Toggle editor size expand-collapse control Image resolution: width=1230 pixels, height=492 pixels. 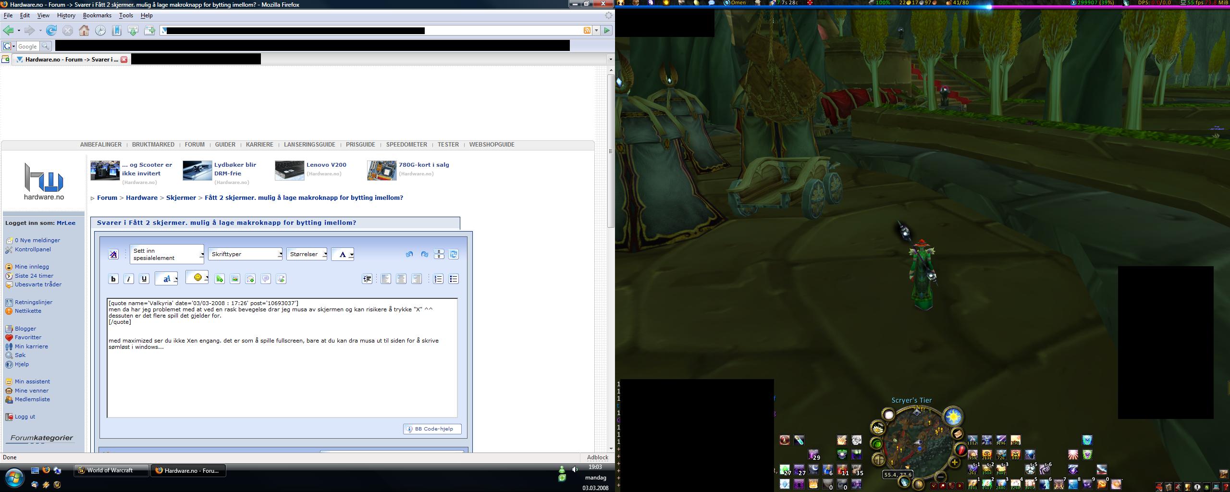click(439, 254)
